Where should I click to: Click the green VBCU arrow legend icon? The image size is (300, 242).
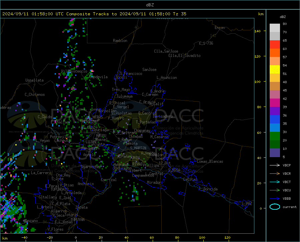coord(275,190)
